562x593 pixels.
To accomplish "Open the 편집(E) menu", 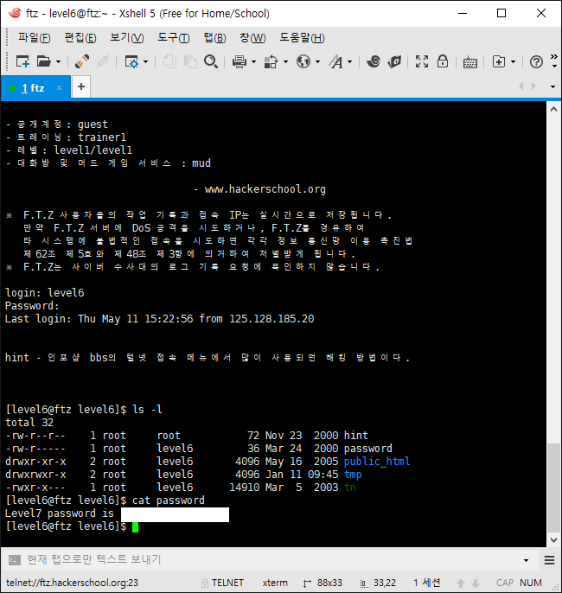I will coord(80,37).
